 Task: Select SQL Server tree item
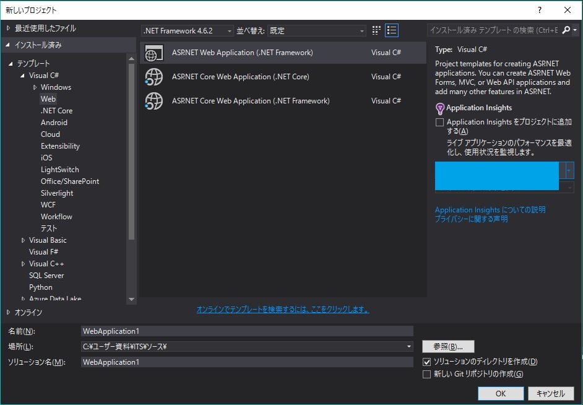46,276
